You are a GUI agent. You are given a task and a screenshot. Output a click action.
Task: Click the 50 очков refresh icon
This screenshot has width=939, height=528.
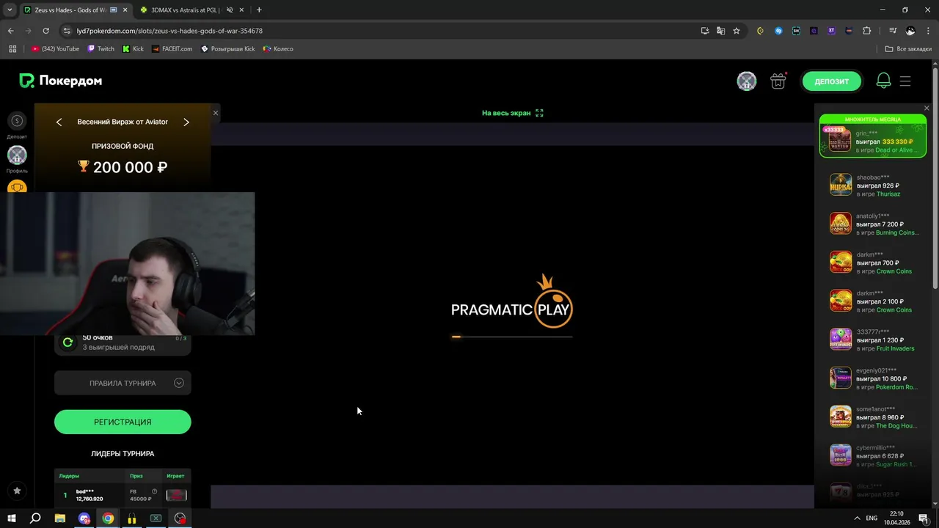pyautogui.click(x=67, y=342)
